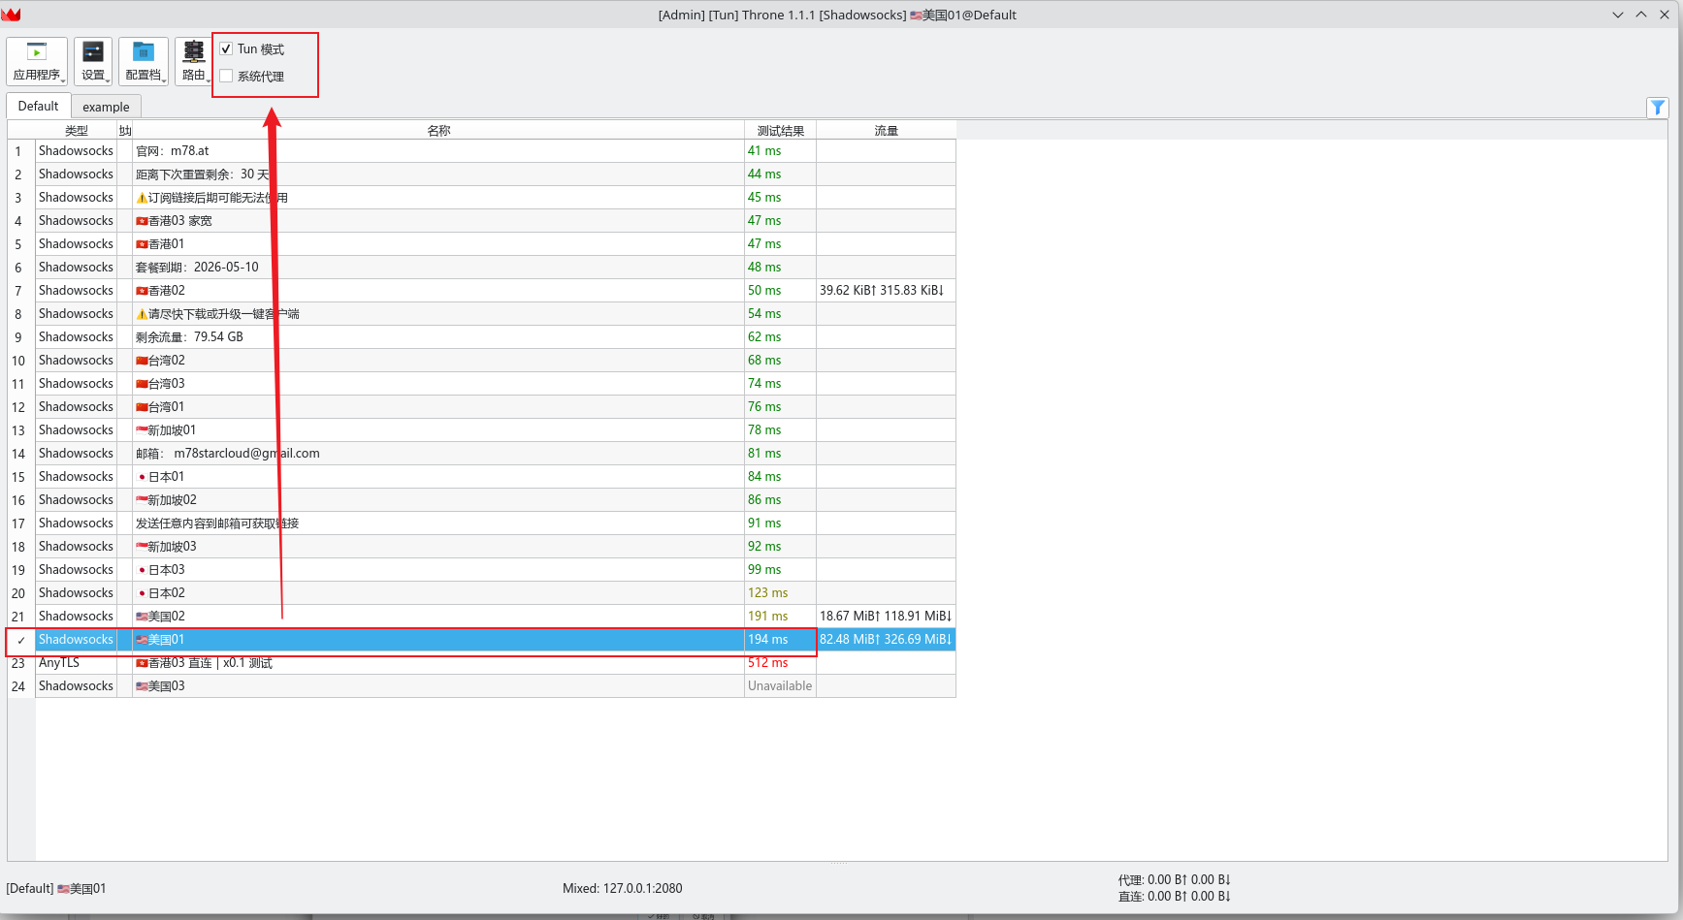Select the 香港01 profile

point(481,243)
